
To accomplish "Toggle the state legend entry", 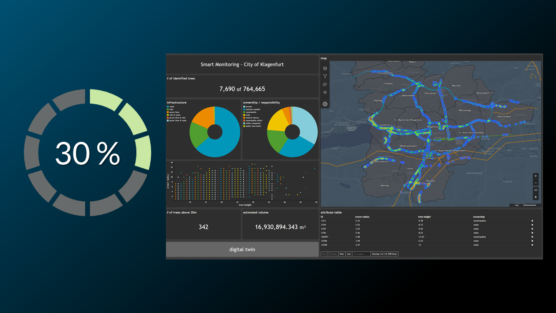I will pyautogui.click(x=247, y=115).
